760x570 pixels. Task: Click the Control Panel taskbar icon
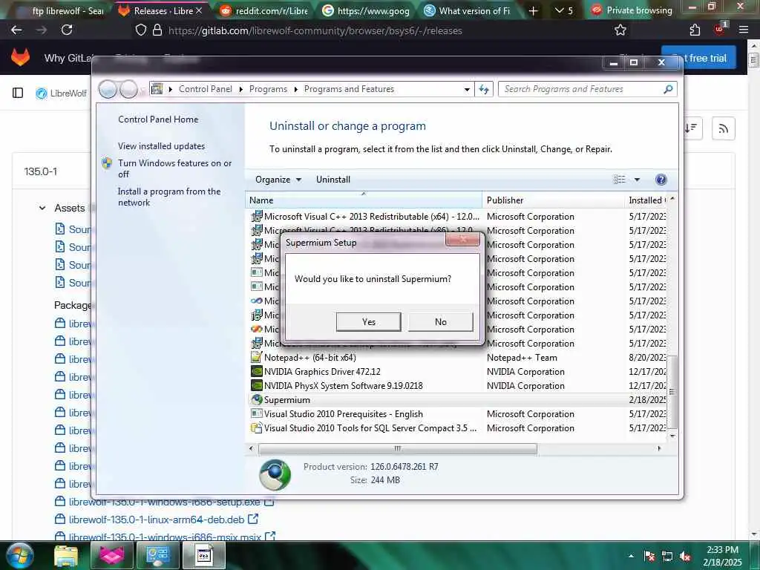coord(157,555)
